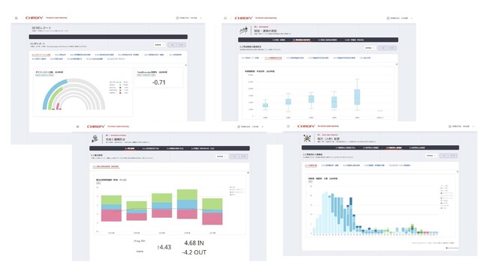Select the first dark navigation tab in histogram window
The width and height of the screenshot is (488, 274).
(x=345, y=148)
